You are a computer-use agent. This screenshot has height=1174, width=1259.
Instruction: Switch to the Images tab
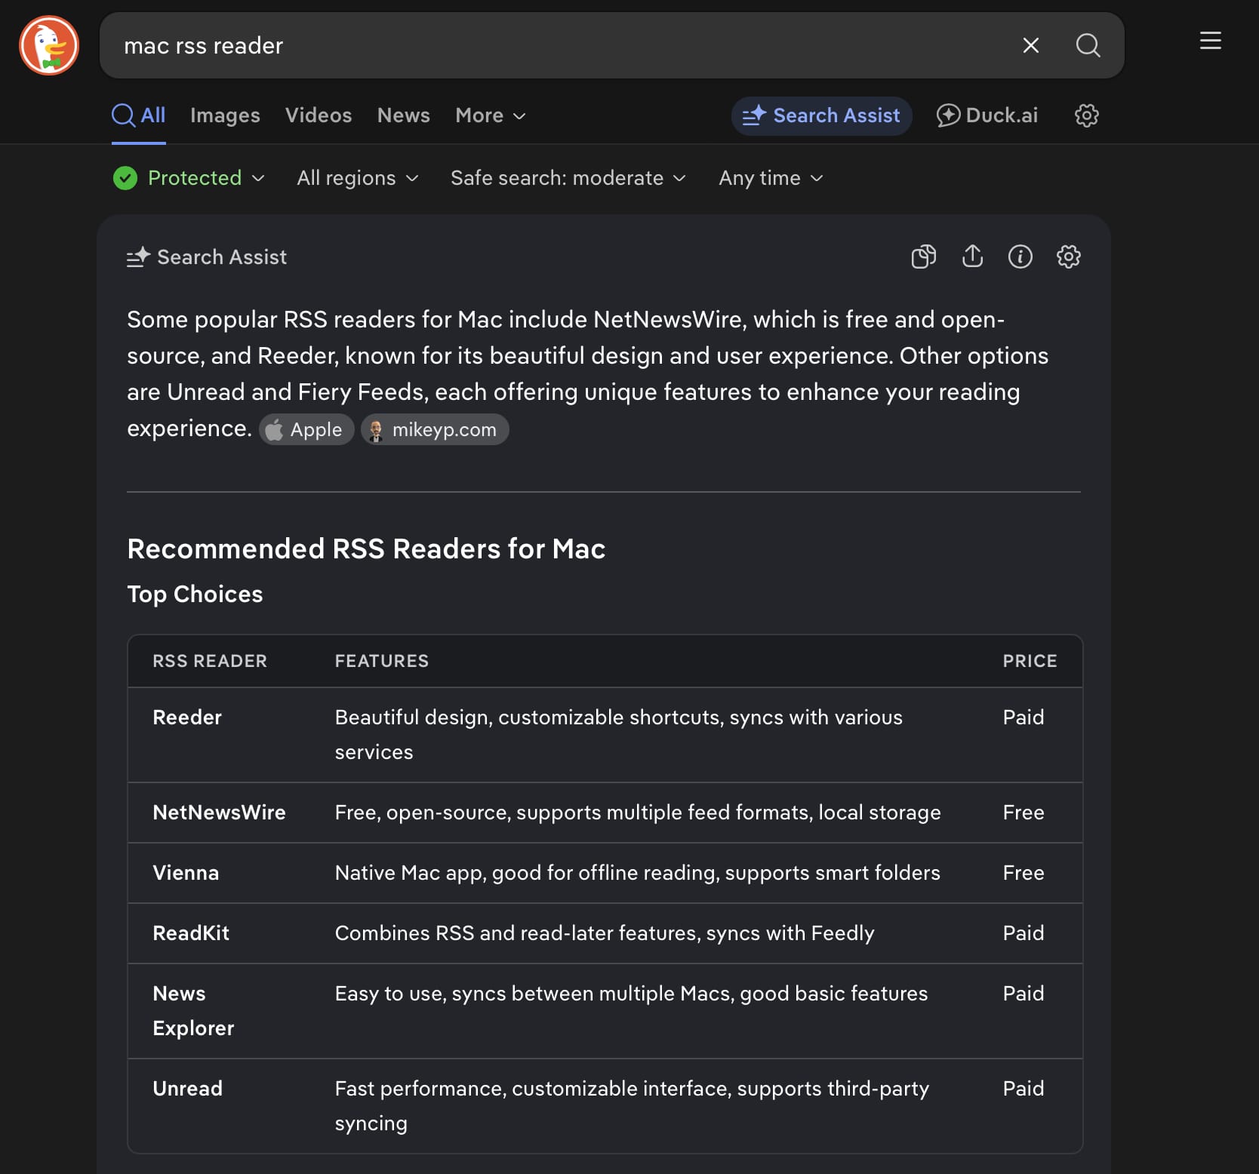tap(225, 115)
